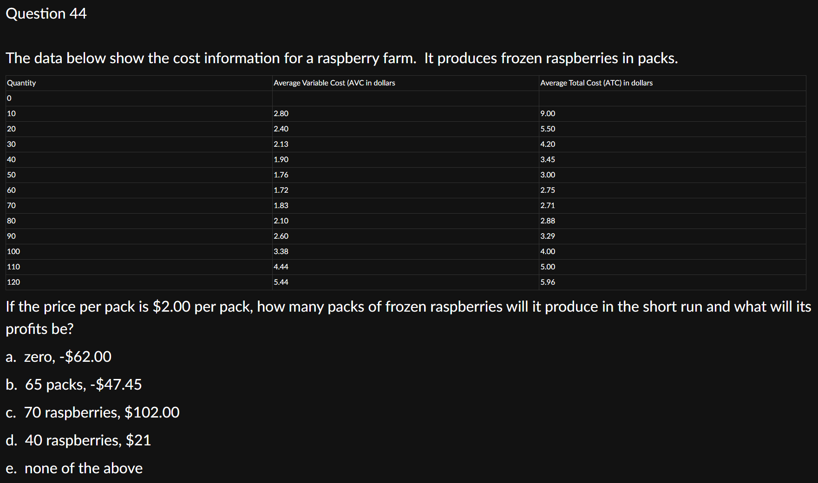Select answer d. 40 raspberries, $21
This screenshot has height=483, width=818.
click(x=79, y=440)
